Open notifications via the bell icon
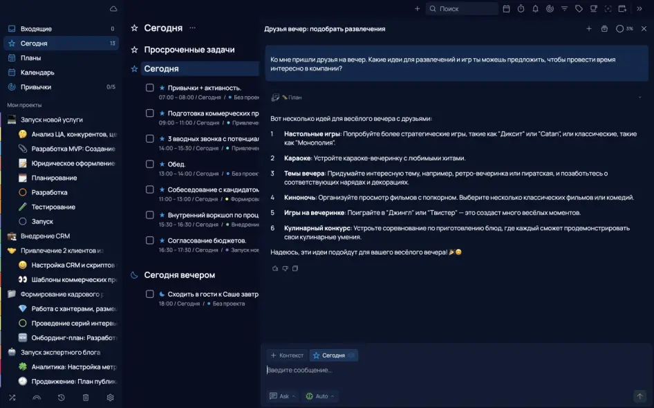Screen dimensions: 654x408 pos(535,9)
